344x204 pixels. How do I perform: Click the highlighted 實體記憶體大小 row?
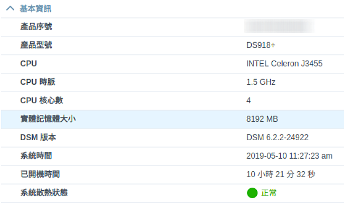tap(173, 119)
